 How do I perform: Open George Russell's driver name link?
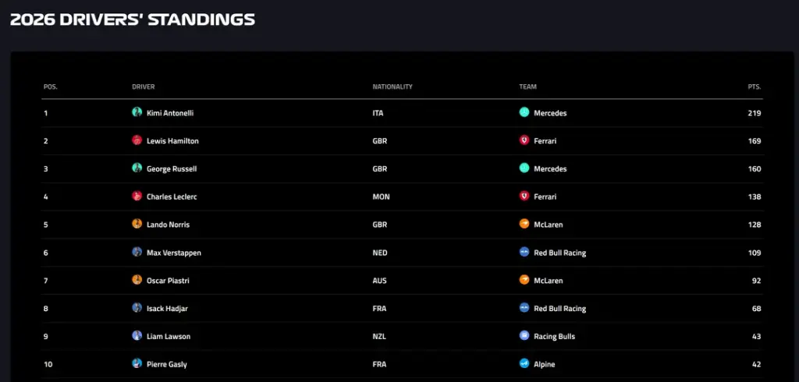tap(172, 169)
